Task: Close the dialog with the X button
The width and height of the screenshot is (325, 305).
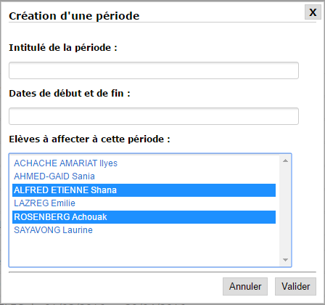Action: (x=313, y=12)
